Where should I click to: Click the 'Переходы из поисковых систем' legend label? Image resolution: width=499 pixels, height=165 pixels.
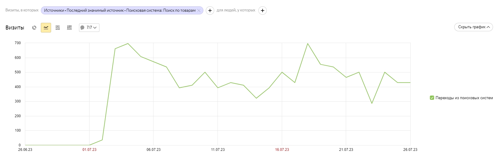coord(464,98)
